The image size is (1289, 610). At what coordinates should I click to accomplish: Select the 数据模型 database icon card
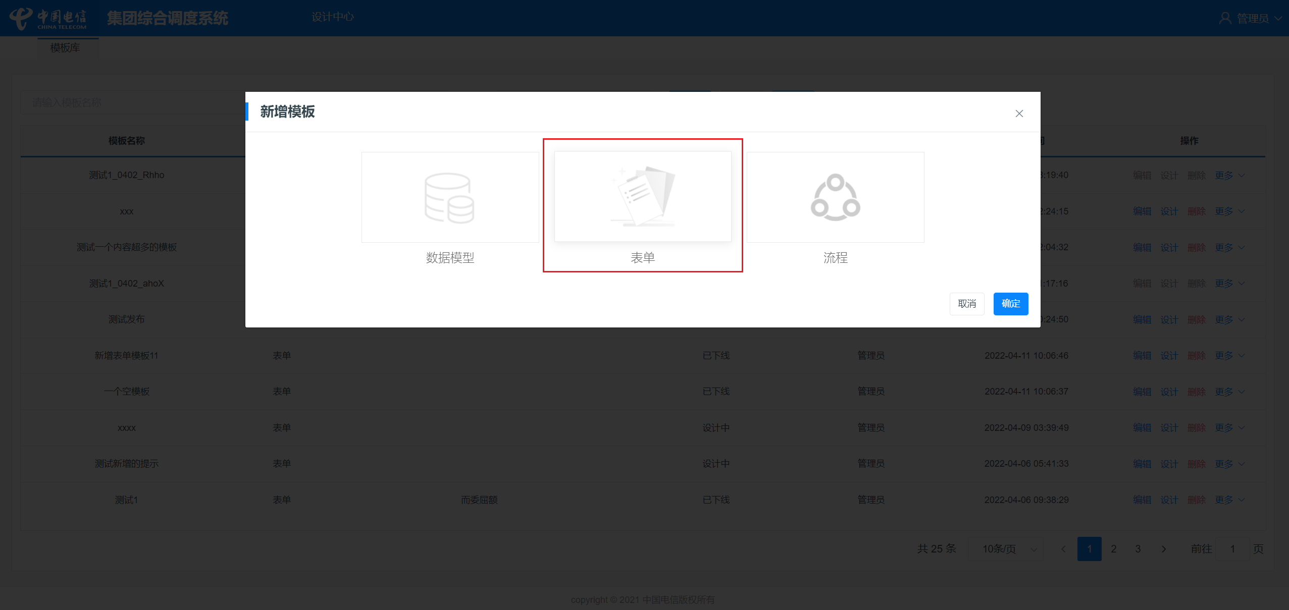click(450, 197)
